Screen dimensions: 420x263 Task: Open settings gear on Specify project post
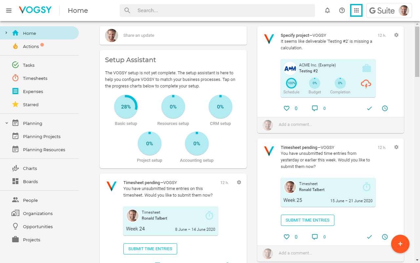coord(396,35)
